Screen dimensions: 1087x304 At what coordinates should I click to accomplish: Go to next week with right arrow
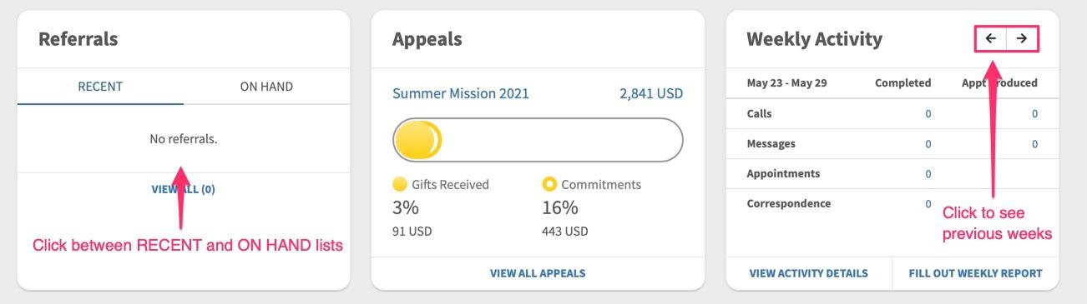1022,38
